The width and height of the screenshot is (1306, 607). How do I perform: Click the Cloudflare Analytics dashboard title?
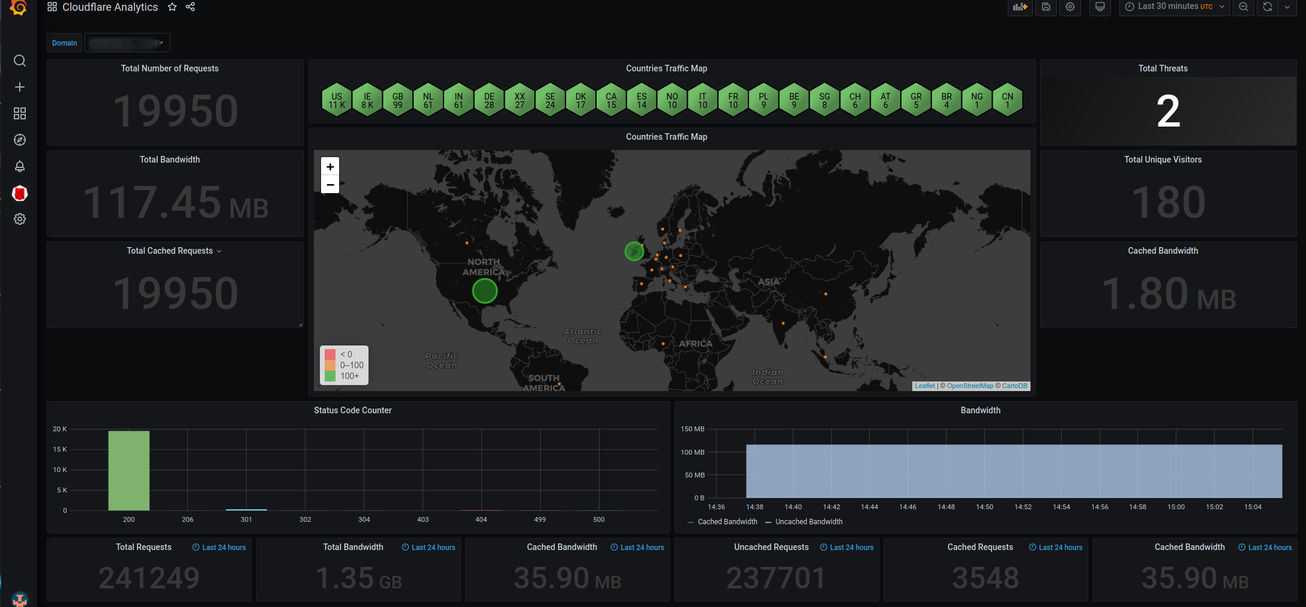110,7
